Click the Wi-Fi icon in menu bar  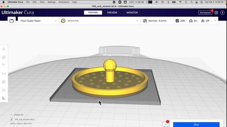(180, 2)
